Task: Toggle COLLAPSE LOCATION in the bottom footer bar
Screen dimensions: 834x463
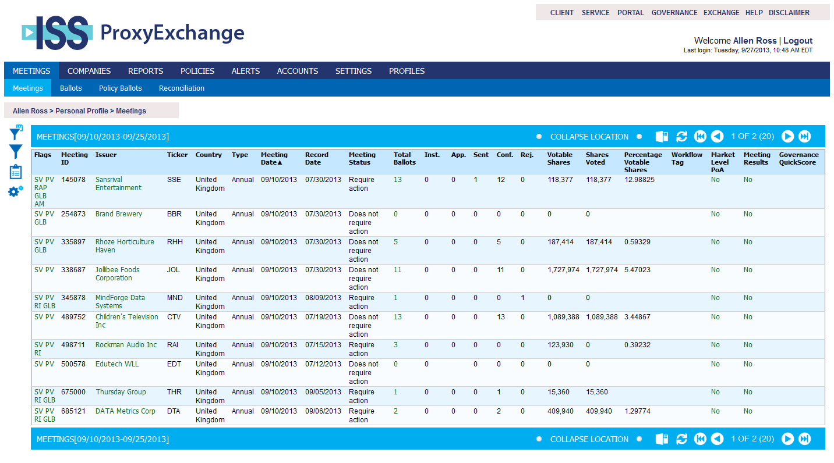Action: coord(589,439)
